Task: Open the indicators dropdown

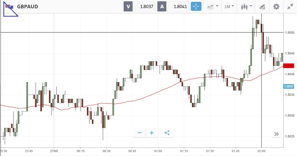Action: (212, 6)
